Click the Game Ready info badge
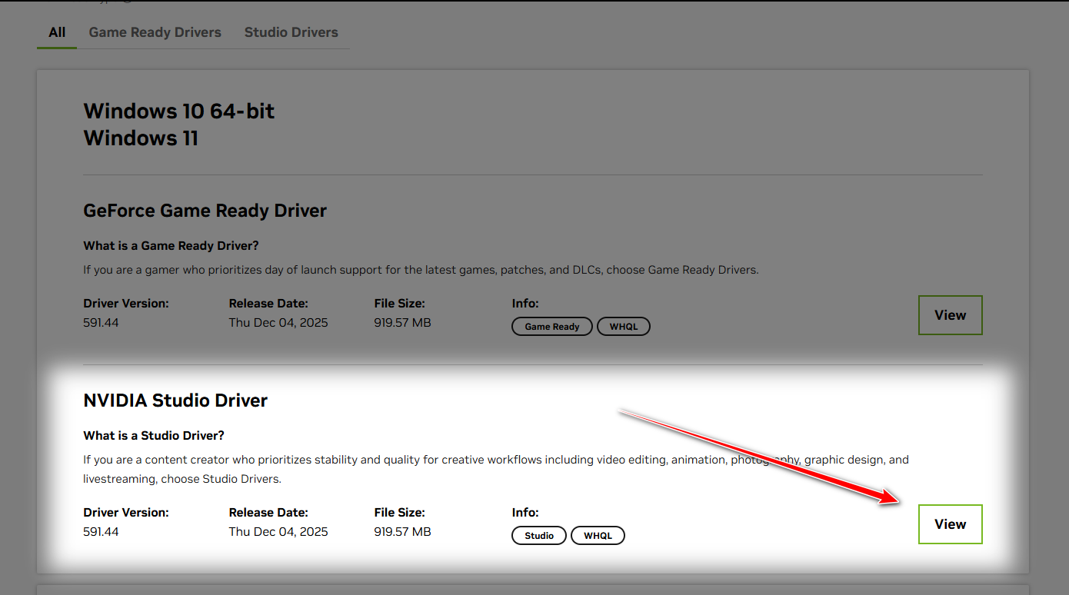1069x595 pixels. click(551, 327)
